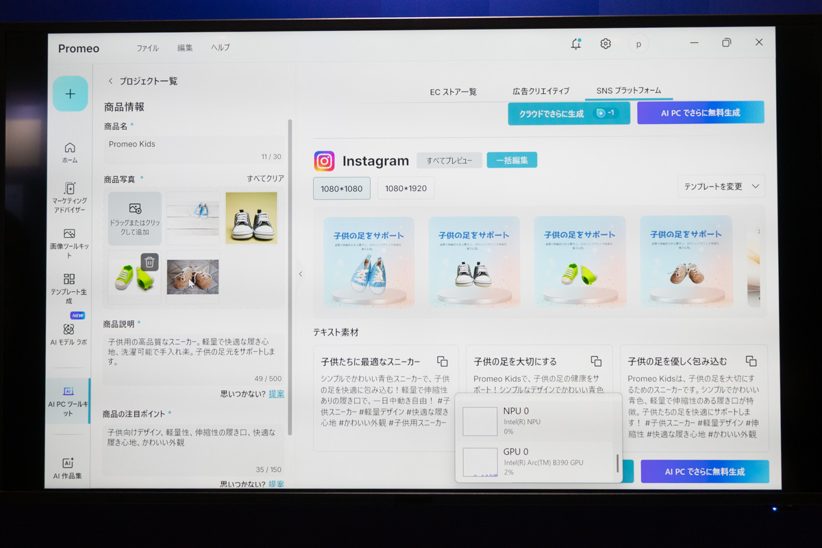
Task: Open the template change dropdown
Action: [x=721, y=186]
